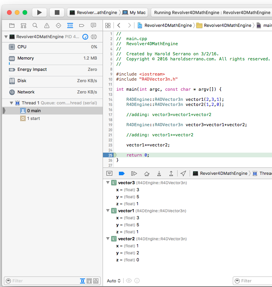The width and height of the screenshot is (272, 287).
Task: Click the Stop button in the toolbar
Action: point(57,12)
